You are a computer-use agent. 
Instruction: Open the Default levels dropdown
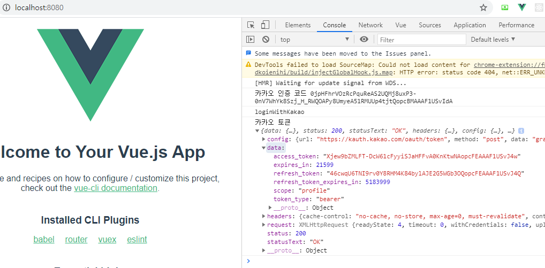pos(493,39)
